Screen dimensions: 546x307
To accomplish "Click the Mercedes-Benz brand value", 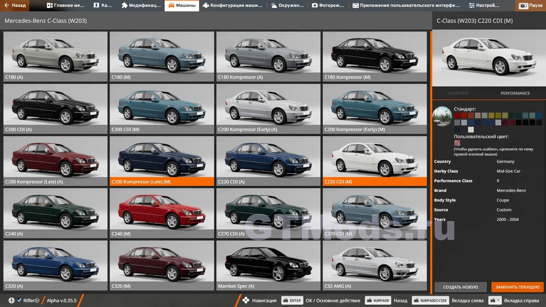I will point(511,191).
